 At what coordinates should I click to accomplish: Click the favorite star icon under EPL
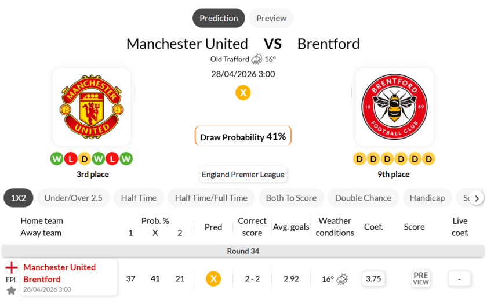click(x=12, y=290)
